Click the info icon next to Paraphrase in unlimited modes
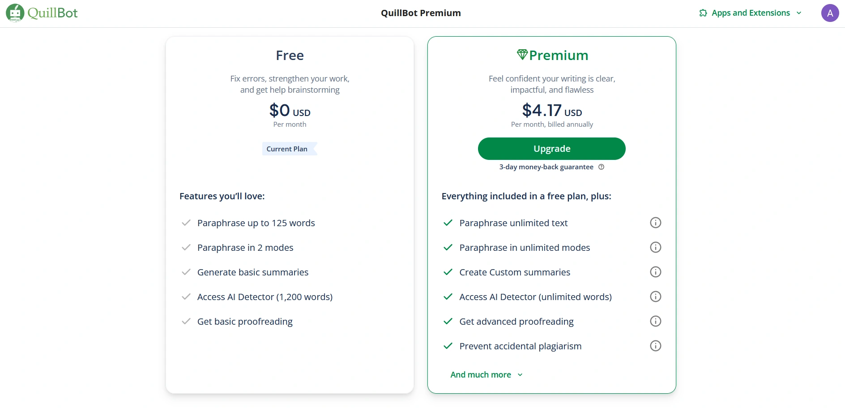 tap(655, 247)
